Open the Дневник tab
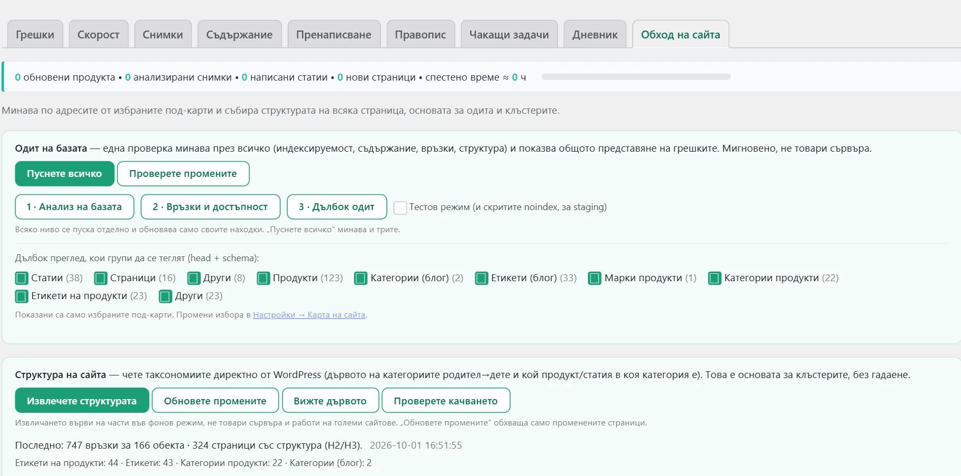 (x=595, y=34)
